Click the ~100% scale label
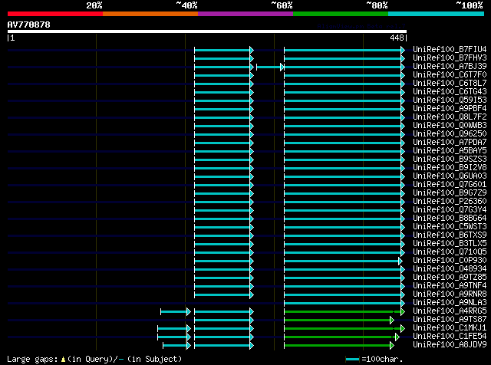 469,5
